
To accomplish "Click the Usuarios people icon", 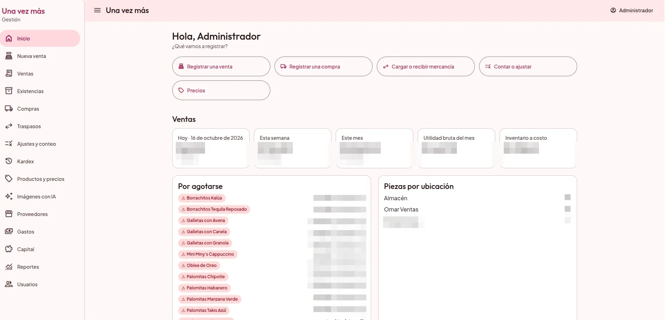I will tap(9, 284).
